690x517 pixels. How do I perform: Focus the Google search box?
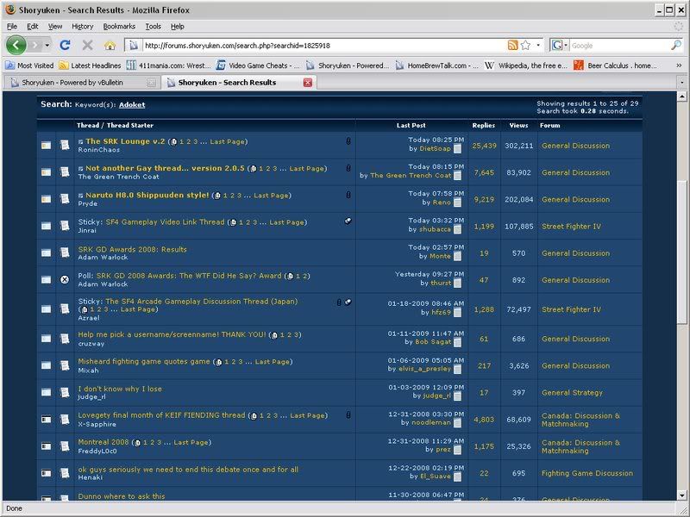pos(619,46)
